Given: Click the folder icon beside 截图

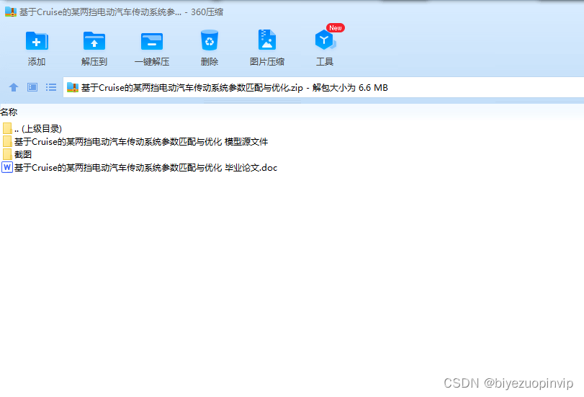Looking at the screenshot, I should point(7,154).
